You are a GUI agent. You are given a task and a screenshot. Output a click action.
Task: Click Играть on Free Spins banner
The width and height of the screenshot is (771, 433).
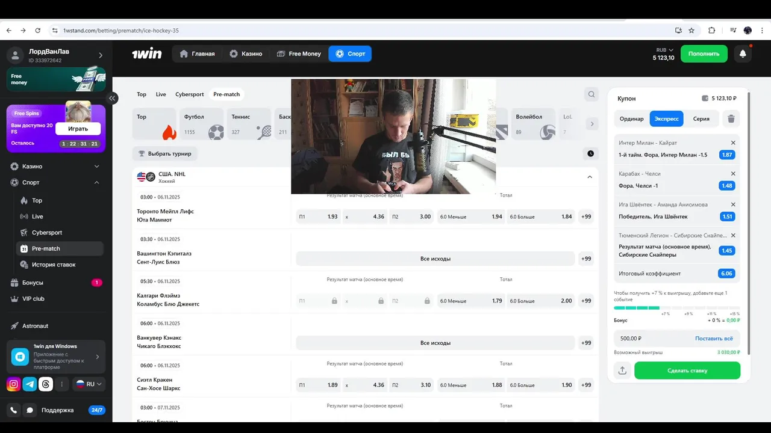point(78,129)
